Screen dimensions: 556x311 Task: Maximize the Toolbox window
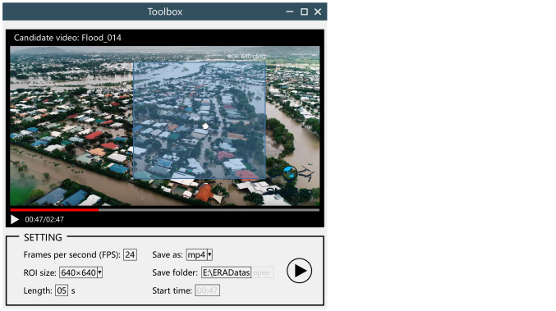click(304, 11)
